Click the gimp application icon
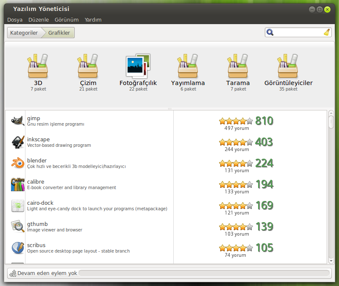Viewport: 339px width, 286px height. tap(18, 121)
